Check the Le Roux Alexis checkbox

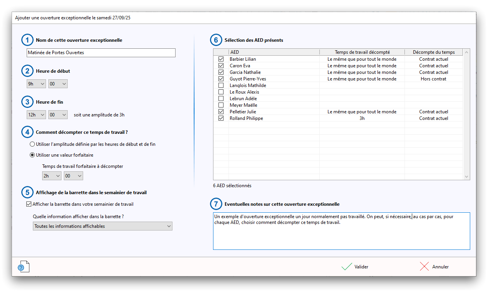pos(221,92)
